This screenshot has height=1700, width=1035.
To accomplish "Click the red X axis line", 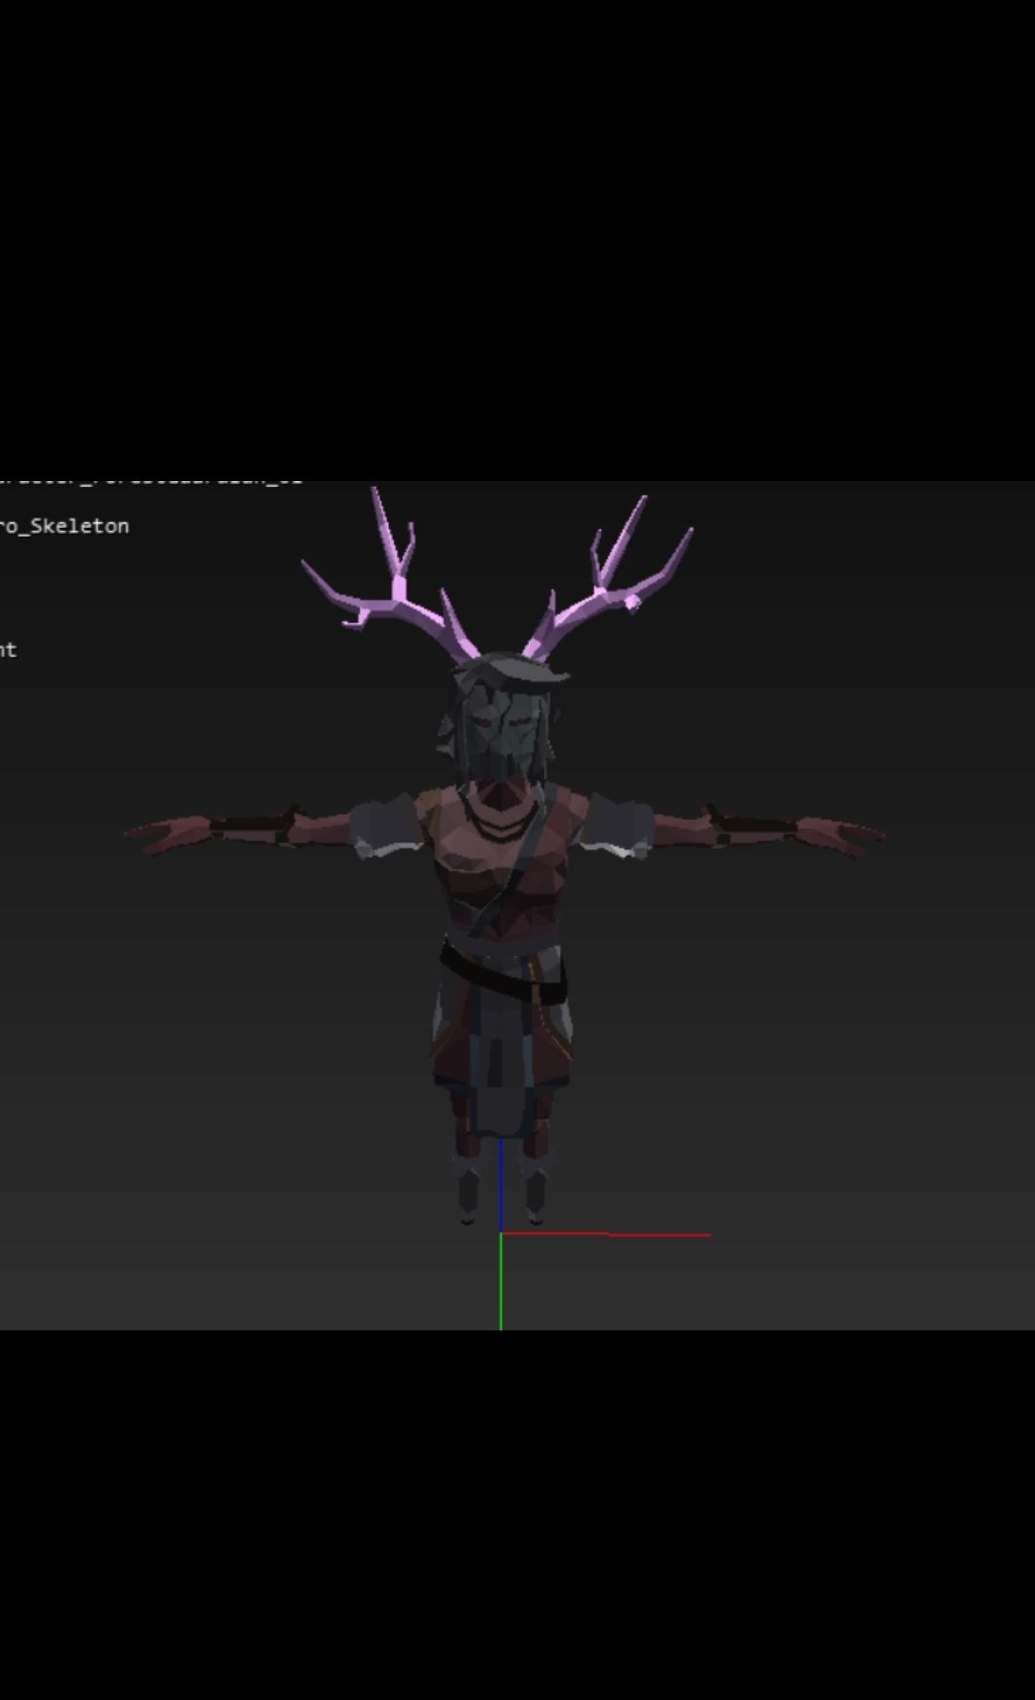I will coord(606,1234).
